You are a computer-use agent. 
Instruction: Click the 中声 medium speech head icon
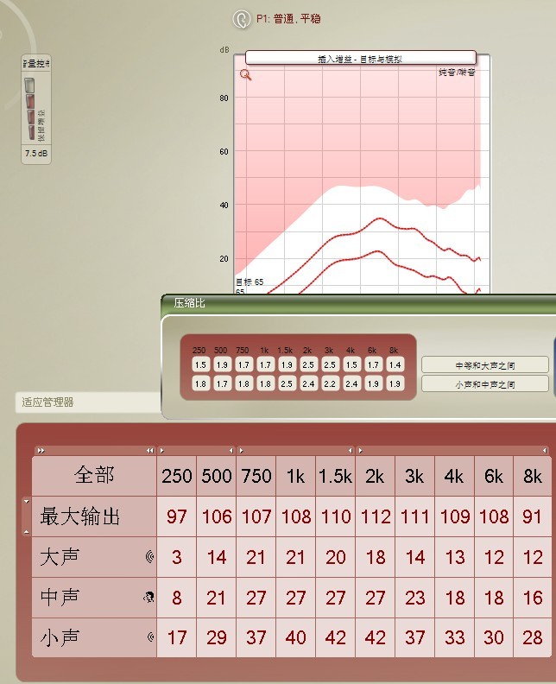coord(148,597)
